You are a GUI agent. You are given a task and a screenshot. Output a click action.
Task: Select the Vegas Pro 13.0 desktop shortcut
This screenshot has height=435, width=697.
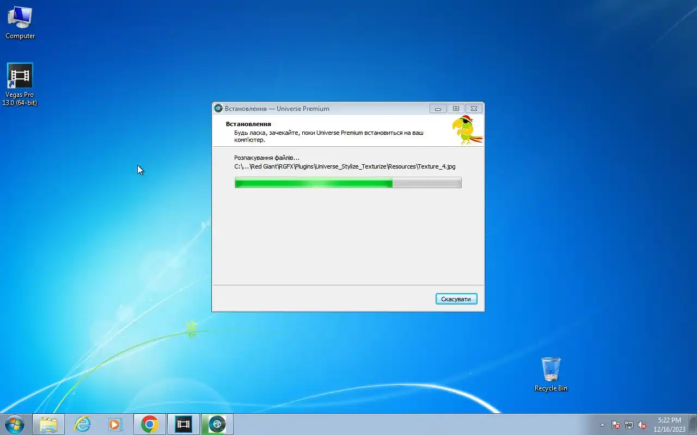(x=20, y=84)
